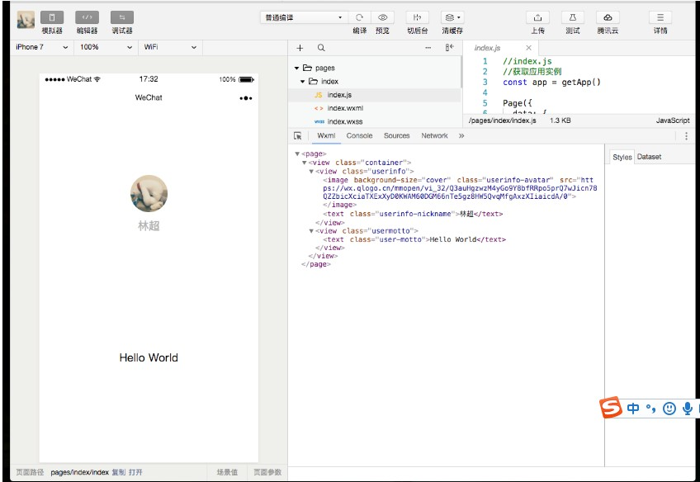Collapse the view usermotto node
Screen dimensions: 700x482
pyautogui.click(x=311, y=231)
